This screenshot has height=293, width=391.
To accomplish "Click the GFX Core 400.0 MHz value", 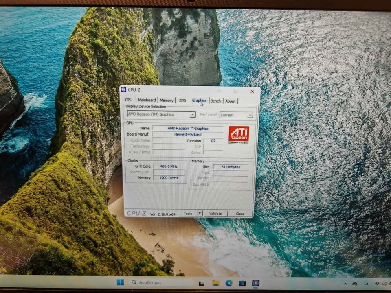I will (169, 166).
